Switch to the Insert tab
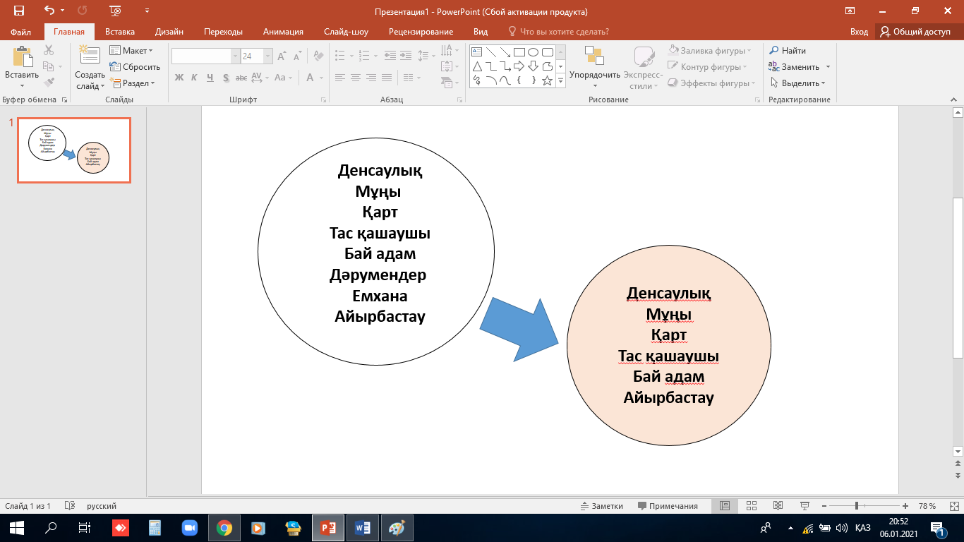The width and height of the screenshot is (964, 542). click(119, 32)
